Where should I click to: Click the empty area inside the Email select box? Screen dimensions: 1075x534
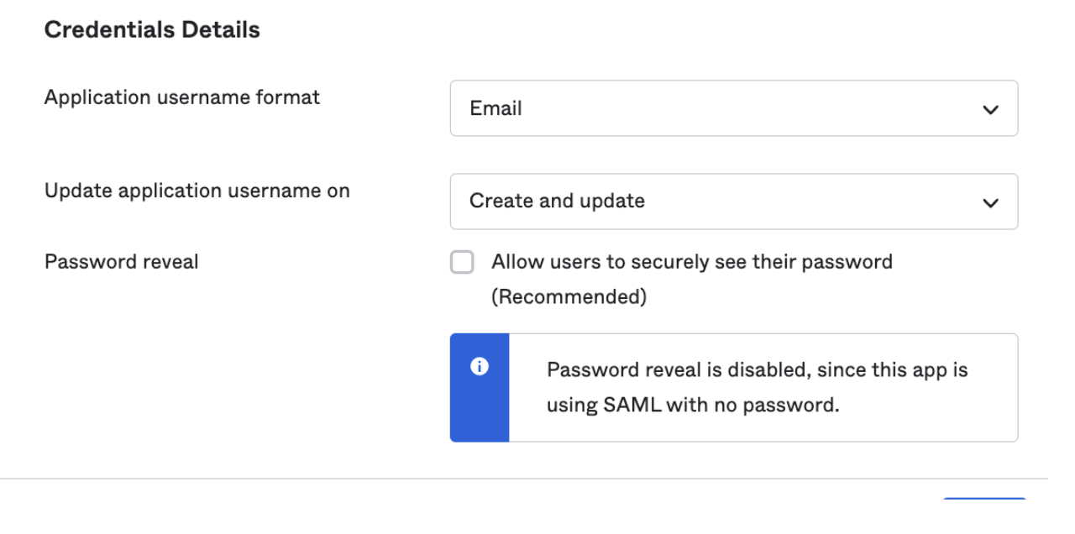(x=756, y=108)
